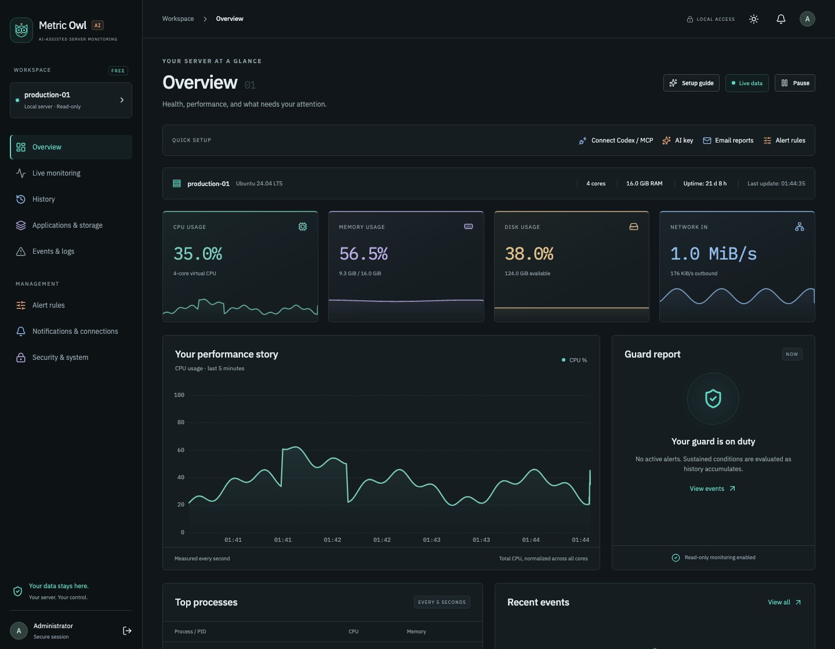
Task: Open Alert rules from Quick setup bar
Action: pos(784,140)
